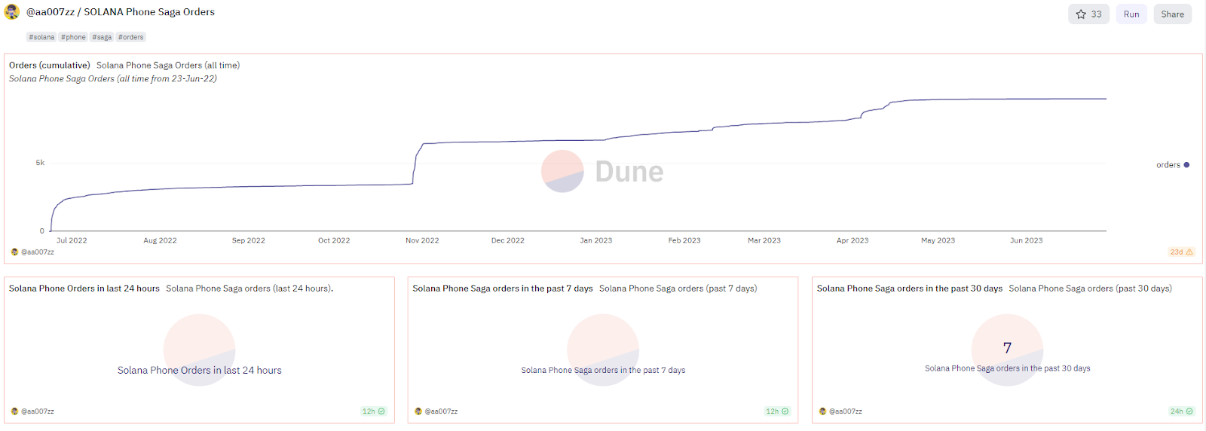Open the Orders (cumulative) chart title

point(50,66)
